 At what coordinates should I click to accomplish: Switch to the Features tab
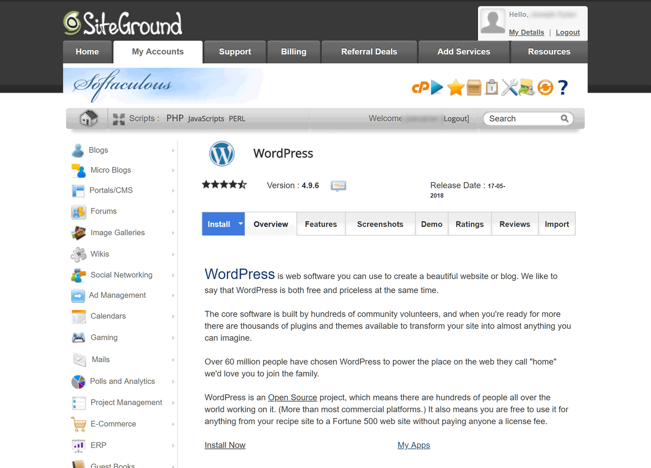[321, 224]
